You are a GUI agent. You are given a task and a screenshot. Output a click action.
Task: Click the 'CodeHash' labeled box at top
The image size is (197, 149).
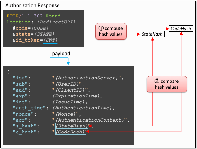[x=181, y=29]
